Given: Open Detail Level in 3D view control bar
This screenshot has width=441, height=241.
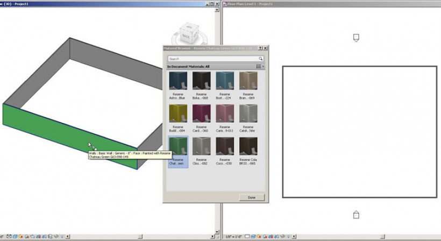Looking at the screenshot, I should [x=9, y=237].
